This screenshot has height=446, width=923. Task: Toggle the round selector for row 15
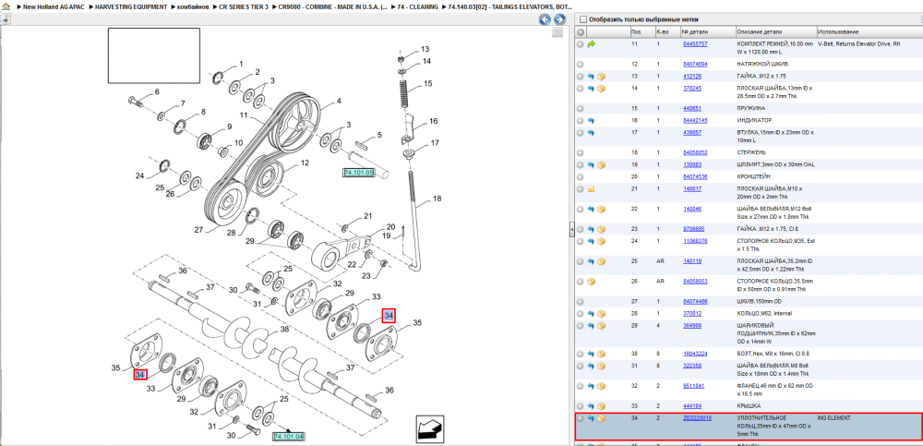click(581, 109)
